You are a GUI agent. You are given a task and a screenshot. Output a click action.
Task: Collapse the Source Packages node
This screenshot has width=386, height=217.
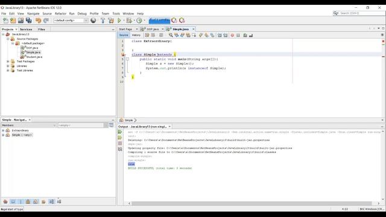coord(8,39)
